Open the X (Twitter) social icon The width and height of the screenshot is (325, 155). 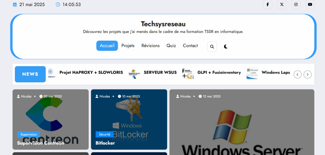tap(282, 4)
